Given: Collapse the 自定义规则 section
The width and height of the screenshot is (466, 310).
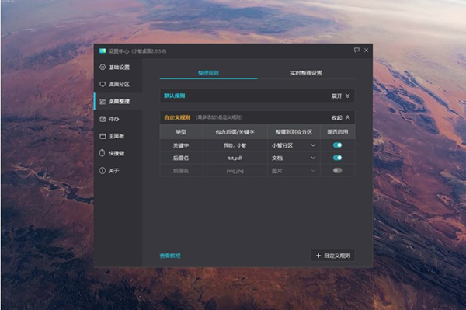Looking at the screenshot, I should [341, 117].
